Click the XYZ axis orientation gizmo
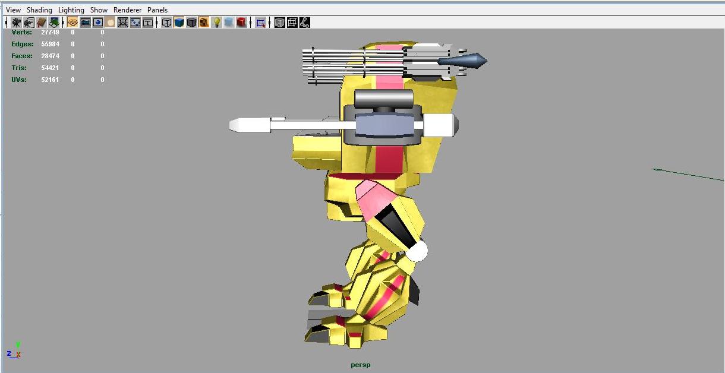The image size is (725, 373). 15,350
